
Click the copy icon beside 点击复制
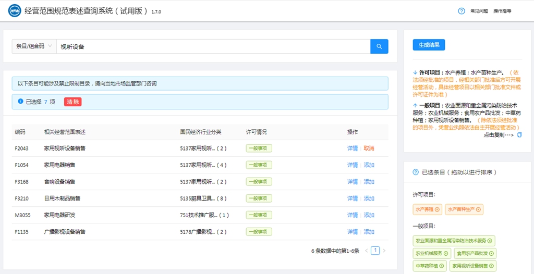[x=519, y=135]
